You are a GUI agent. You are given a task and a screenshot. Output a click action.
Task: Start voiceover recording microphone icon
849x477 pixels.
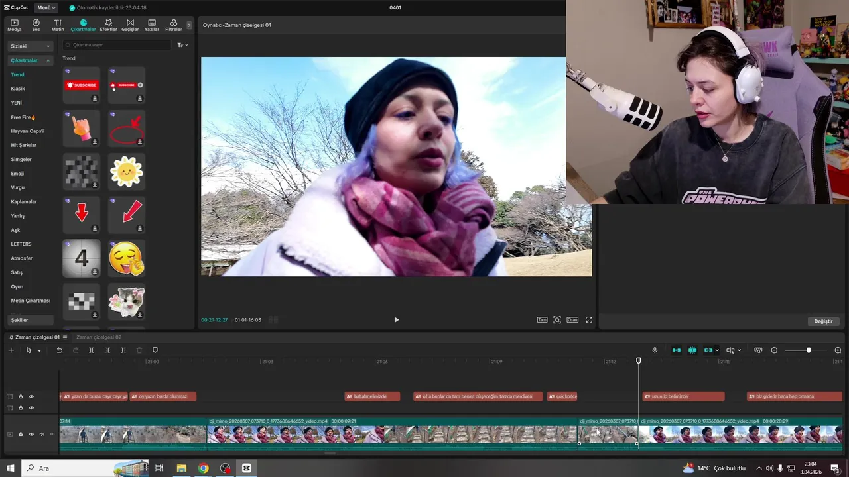tap(655, 350)
